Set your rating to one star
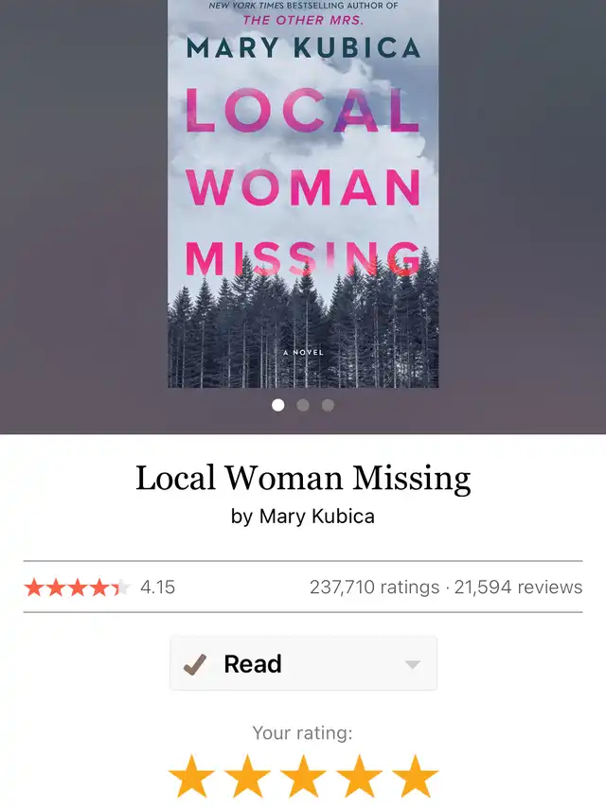 pos(191,777)
